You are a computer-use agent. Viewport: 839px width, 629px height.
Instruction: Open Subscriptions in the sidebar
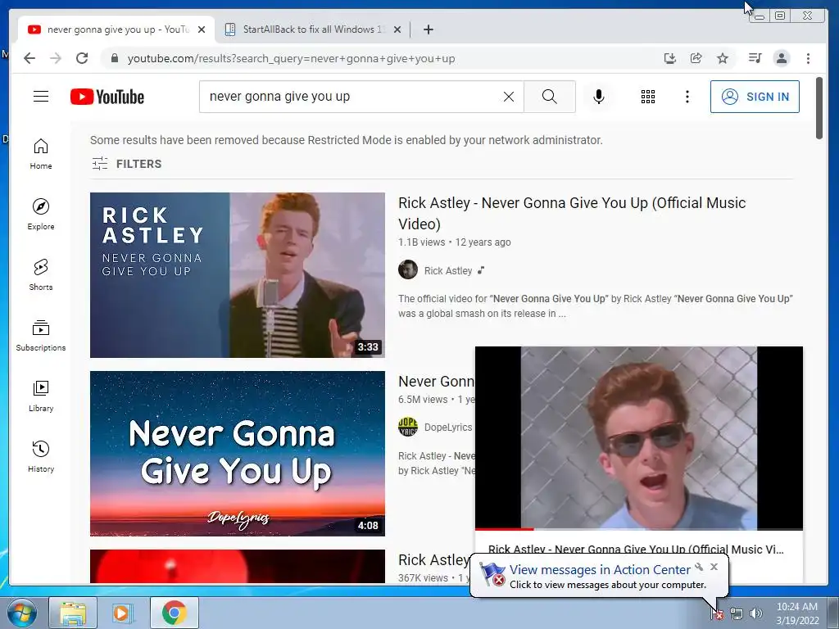click(x=41, y=335)
